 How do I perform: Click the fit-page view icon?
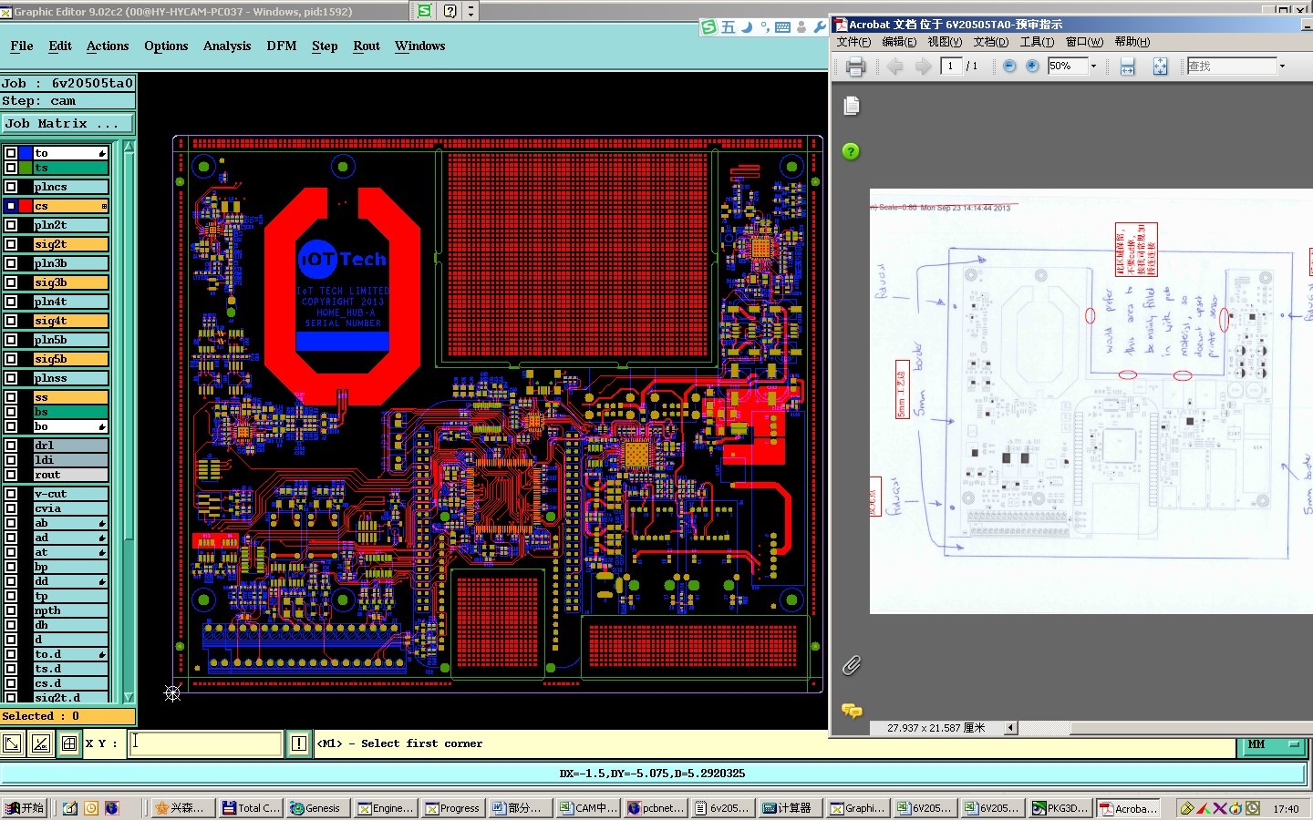tap(1160, 67)
